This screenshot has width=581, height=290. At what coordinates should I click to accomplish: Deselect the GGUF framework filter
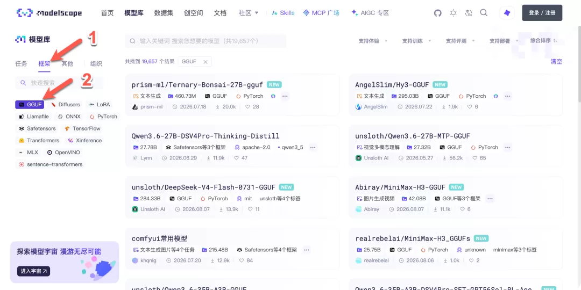tap(30, 105)
